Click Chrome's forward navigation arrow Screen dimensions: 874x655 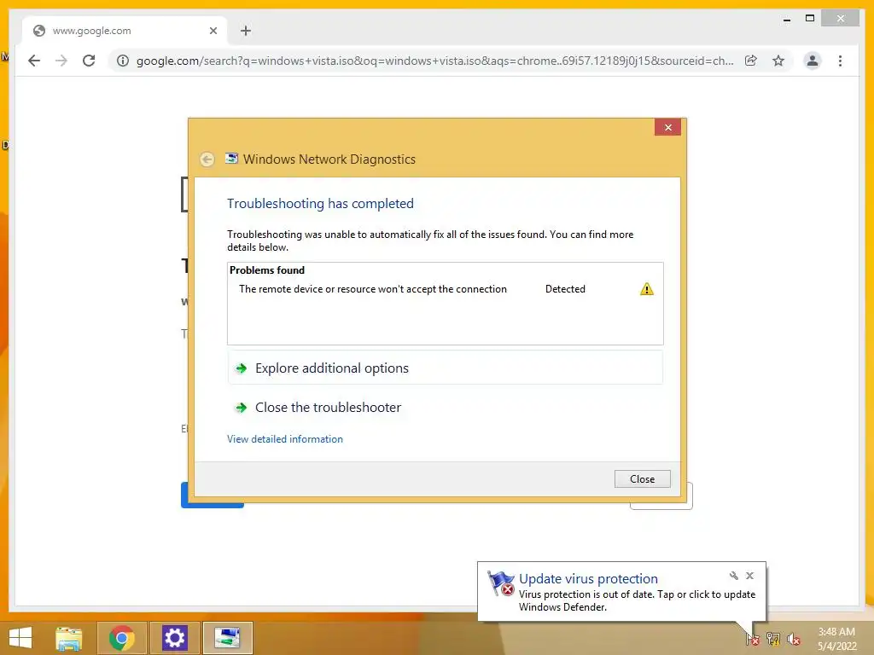(x=61, y=61)
